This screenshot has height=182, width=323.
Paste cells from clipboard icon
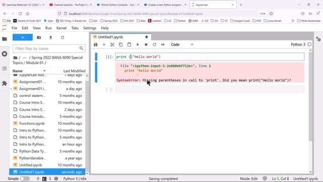click(129, 44)
